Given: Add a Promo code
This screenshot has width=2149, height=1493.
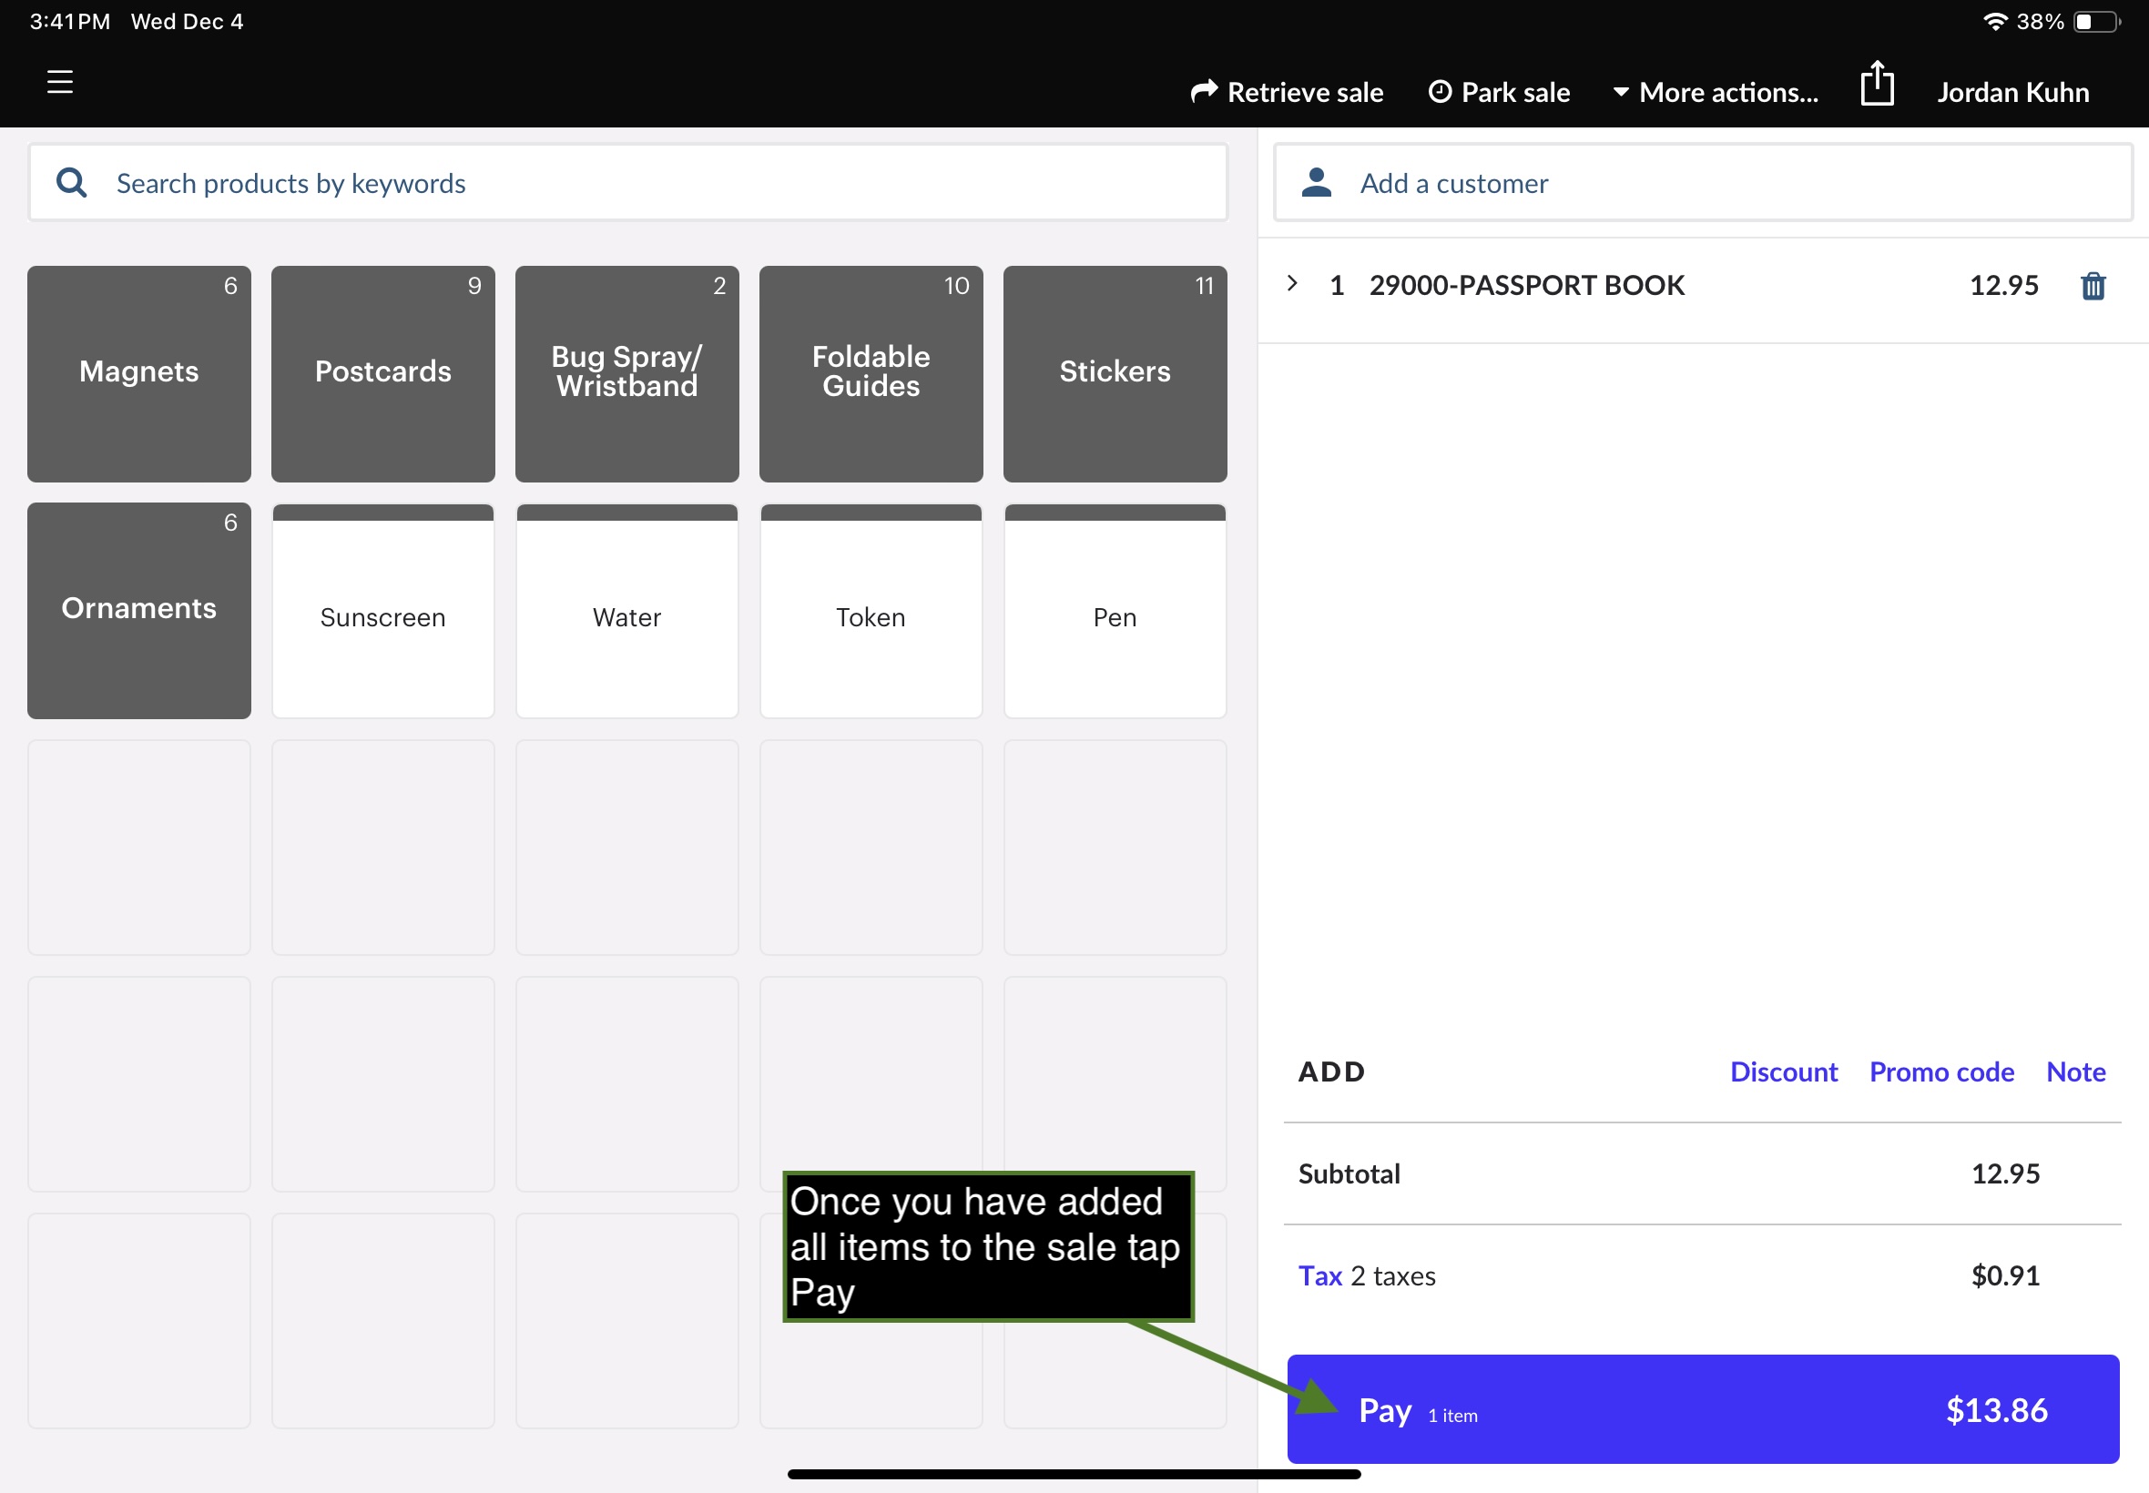Looking at the screenshot, I should (1941, 1072).
